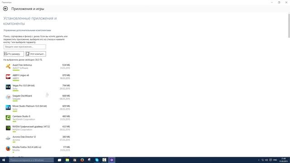Select the Mozilla Firefox 36.0.4 entry name
290x163 pixels.
[x=27, y=147]
